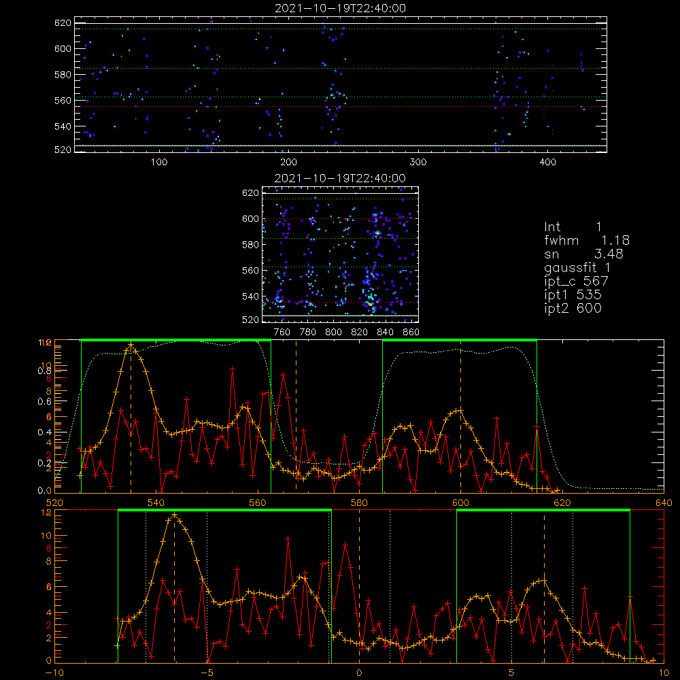Click x-axis label 800 on middle plot

[333, 333]
